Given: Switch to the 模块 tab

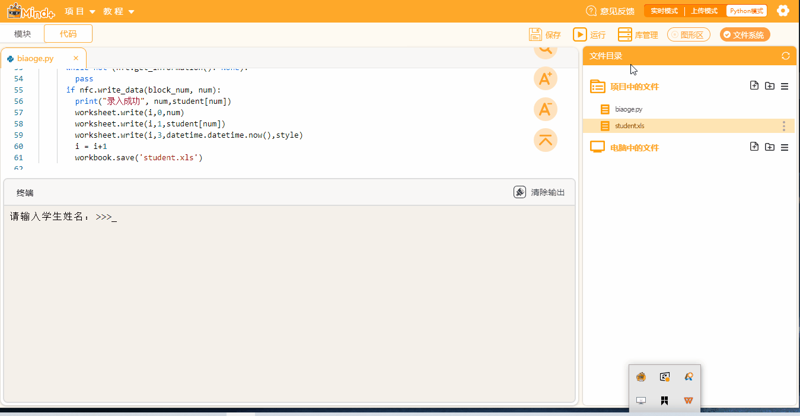Looking at the screenshot, I should [x=23, y=34].
